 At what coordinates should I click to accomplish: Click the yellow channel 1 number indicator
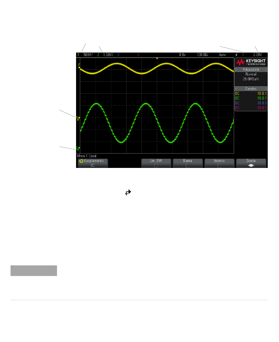click(x=78, y=55)
